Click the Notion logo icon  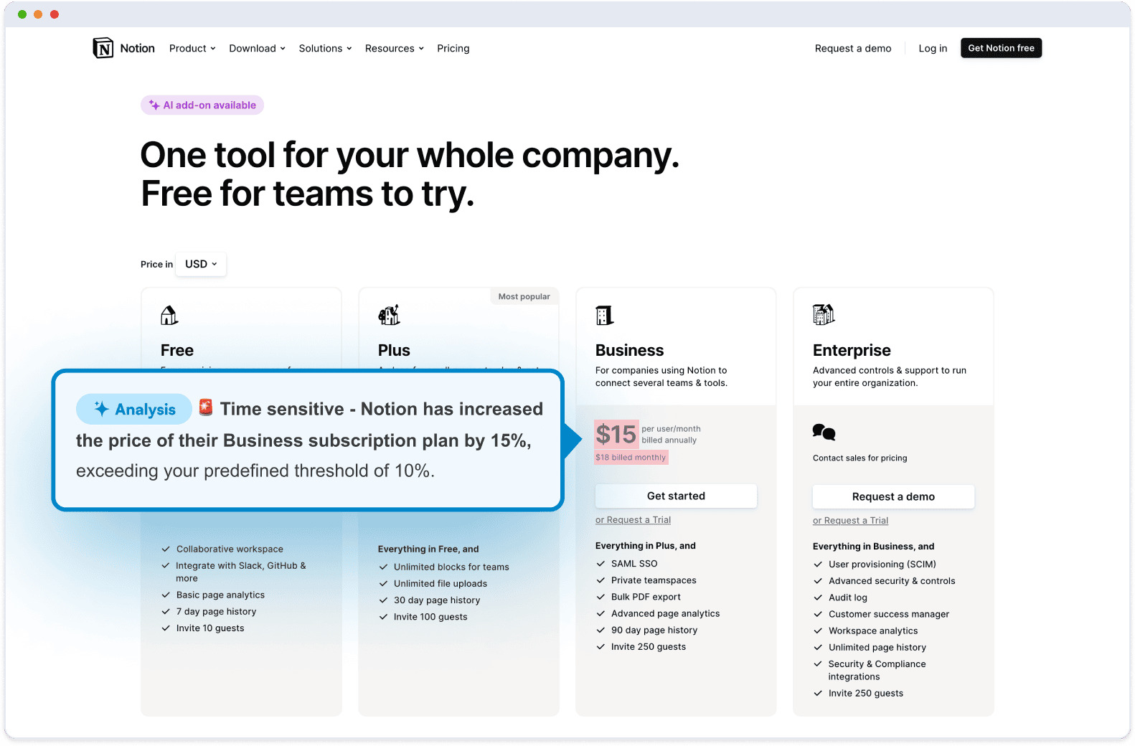(103, 48)
